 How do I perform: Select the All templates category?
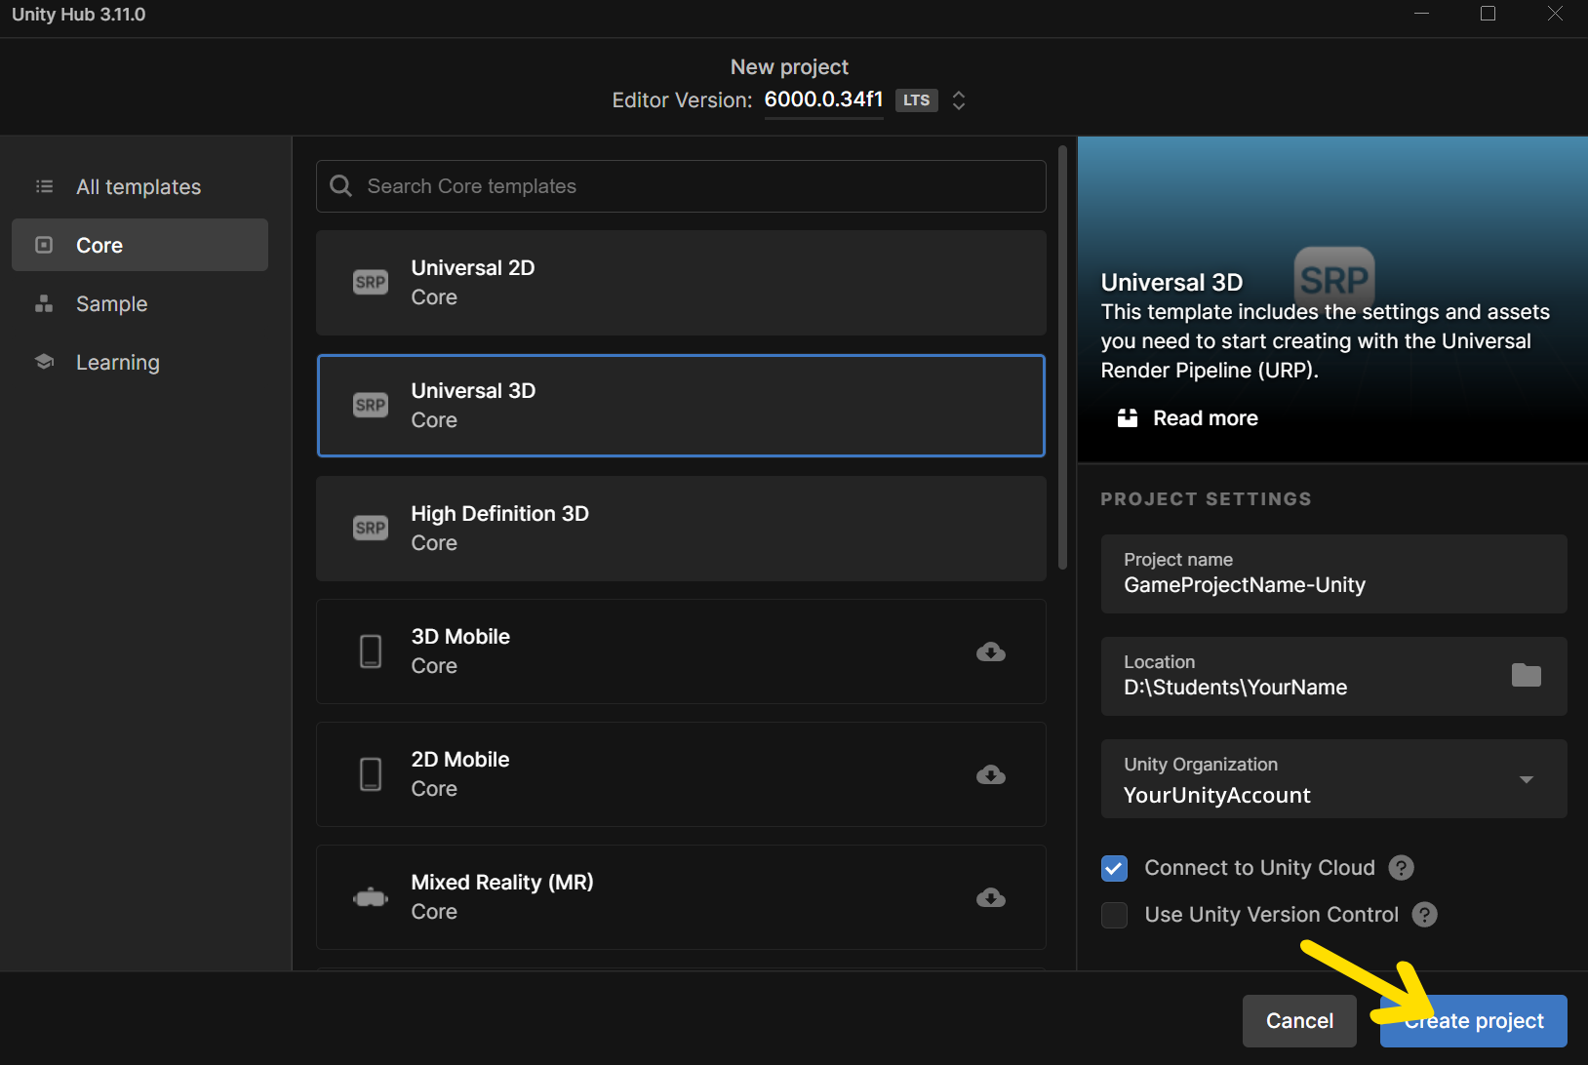pos(139,186)
